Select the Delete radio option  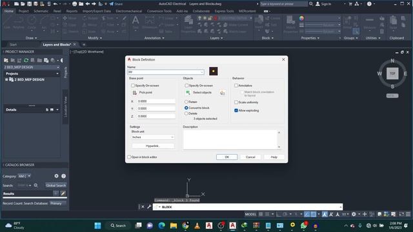point(186,113)
